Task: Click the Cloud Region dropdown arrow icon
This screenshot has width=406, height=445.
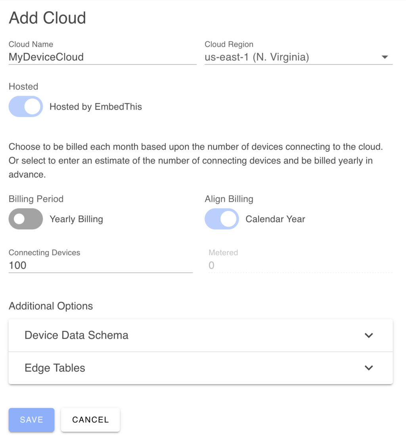Action: (x=384, y=57)
